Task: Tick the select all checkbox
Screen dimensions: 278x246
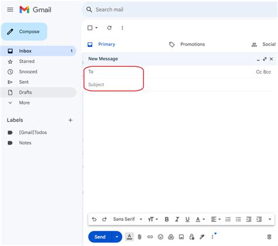Action: click(x=90, y=28)
